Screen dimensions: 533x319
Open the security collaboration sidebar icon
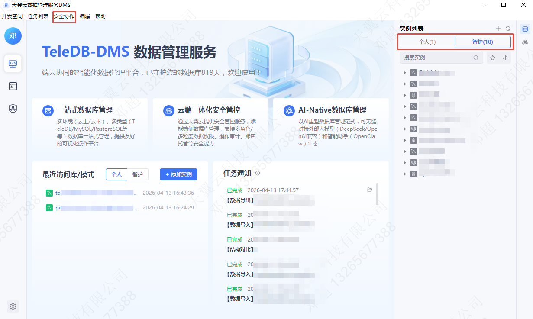(13, 108)
